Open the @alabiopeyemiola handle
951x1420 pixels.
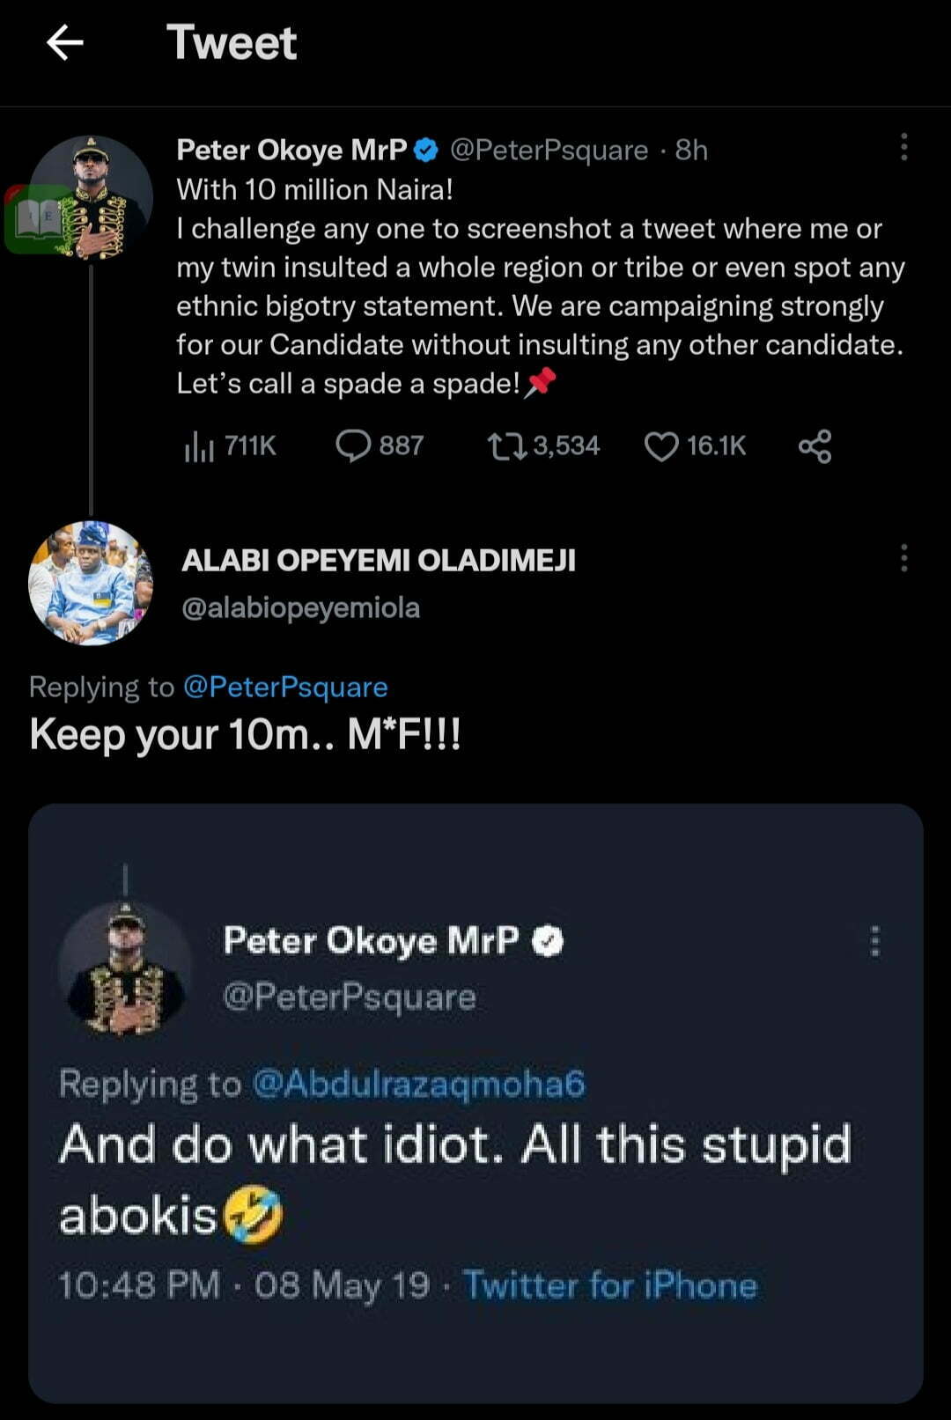click(x=300, y=607)
